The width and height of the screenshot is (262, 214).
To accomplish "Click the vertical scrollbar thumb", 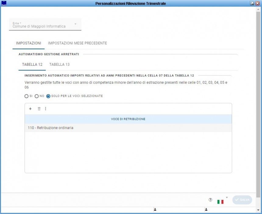I will [x=258, y=105].
